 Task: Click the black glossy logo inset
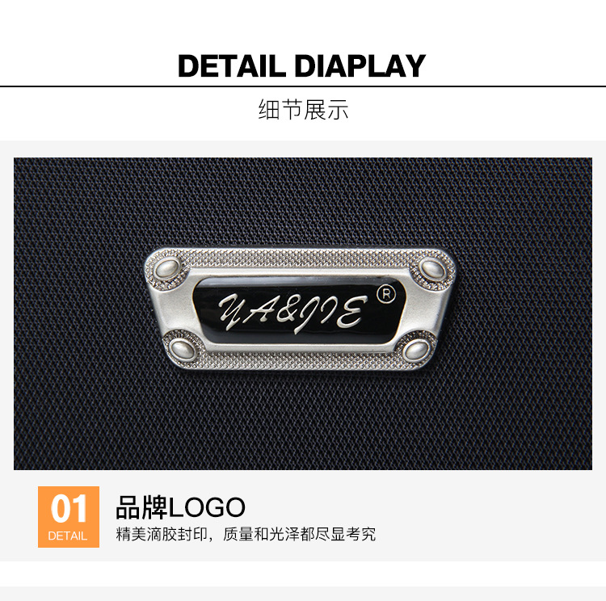(x=299, y=310)
